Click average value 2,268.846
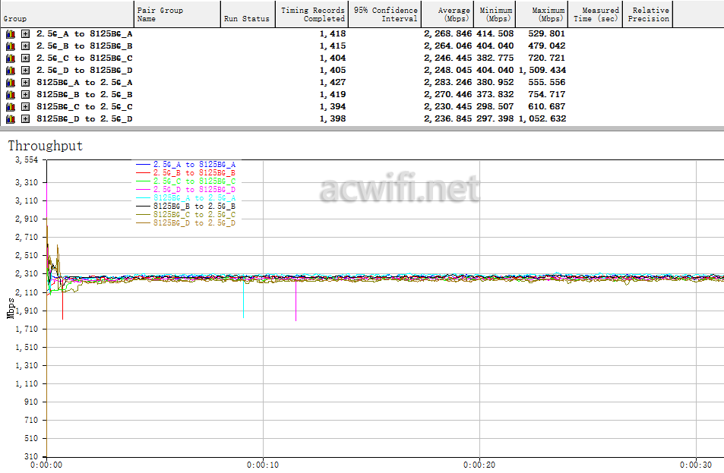This screenshot has width=724, height=473. (448, 33)
